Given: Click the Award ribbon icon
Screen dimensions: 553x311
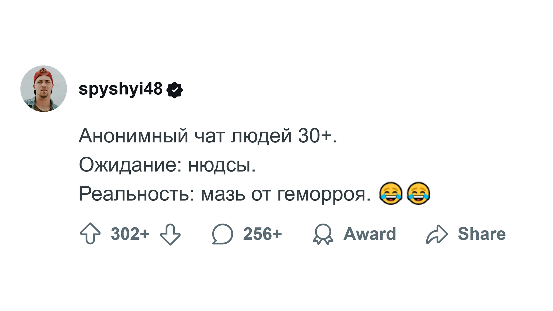Looking at the screenshot, I should [323, 234].
